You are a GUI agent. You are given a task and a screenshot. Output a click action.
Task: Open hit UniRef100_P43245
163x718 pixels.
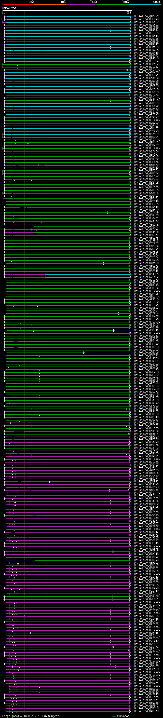[x=146, y=695]
